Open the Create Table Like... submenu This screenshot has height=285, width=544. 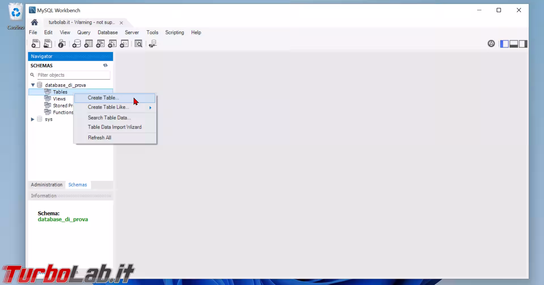(115, 107)
